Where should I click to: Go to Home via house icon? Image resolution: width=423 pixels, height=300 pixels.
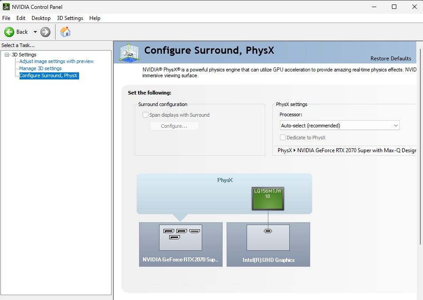[x=65, y=32]
